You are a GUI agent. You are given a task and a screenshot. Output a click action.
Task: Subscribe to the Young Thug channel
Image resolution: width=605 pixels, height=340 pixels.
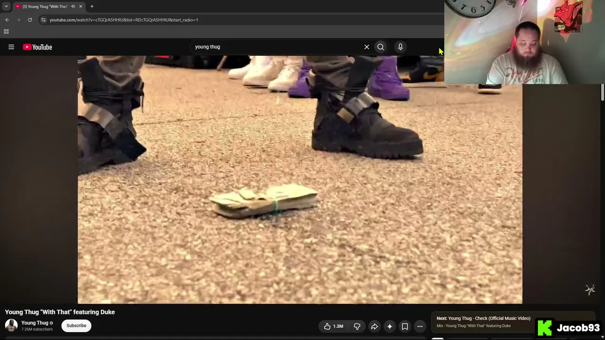point(76,325)
